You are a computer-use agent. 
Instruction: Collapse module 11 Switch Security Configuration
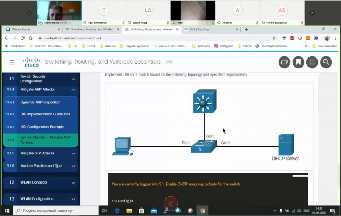tap(73, 79)
